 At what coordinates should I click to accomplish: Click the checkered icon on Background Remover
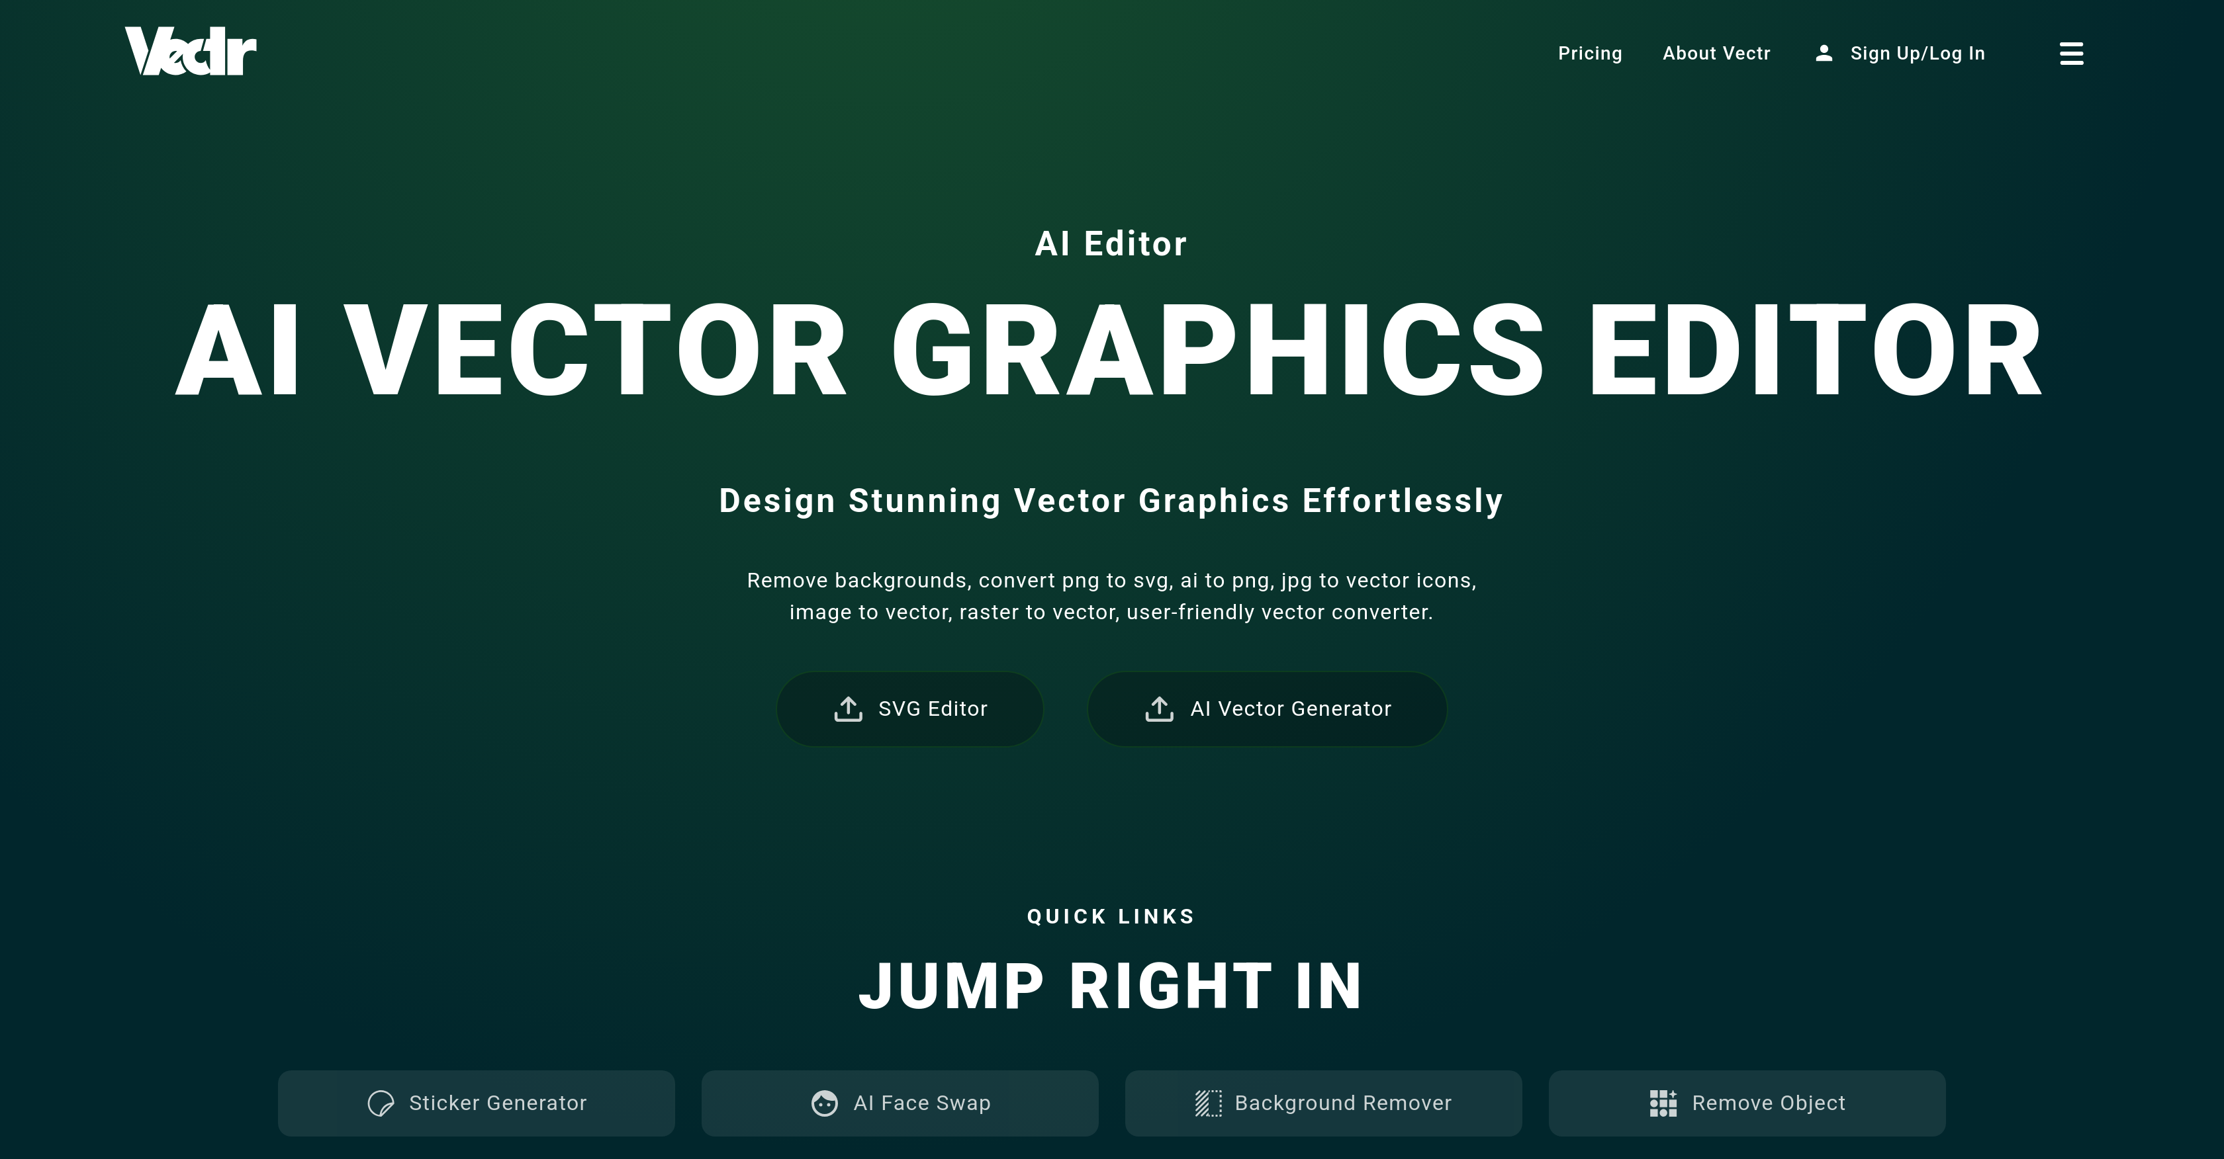[1208, 1103]
